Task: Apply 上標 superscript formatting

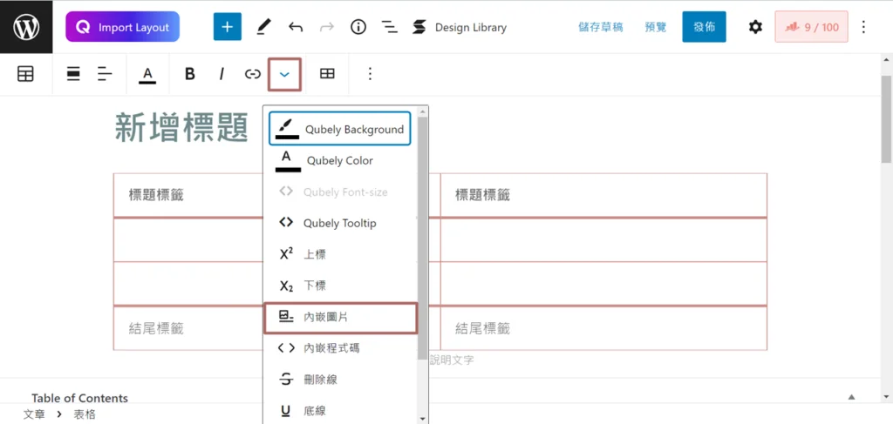Action: click(340, 254)
